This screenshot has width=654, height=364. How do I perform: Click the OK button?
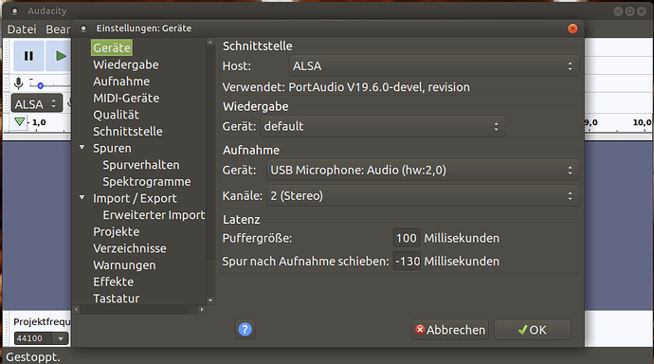tap(533, 330)
